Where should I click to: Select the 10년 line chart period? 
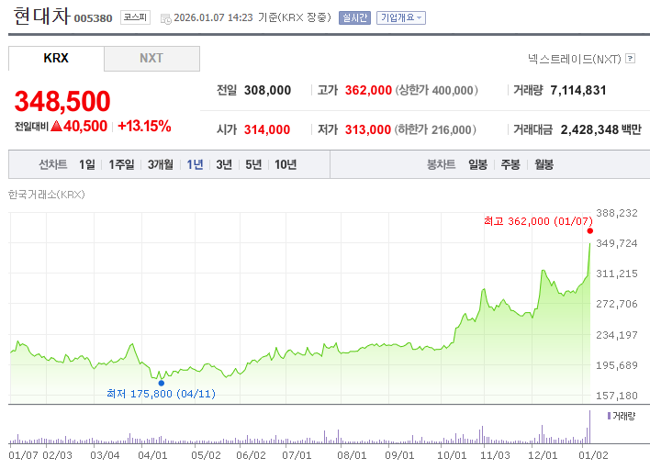(x=286, y=164)
